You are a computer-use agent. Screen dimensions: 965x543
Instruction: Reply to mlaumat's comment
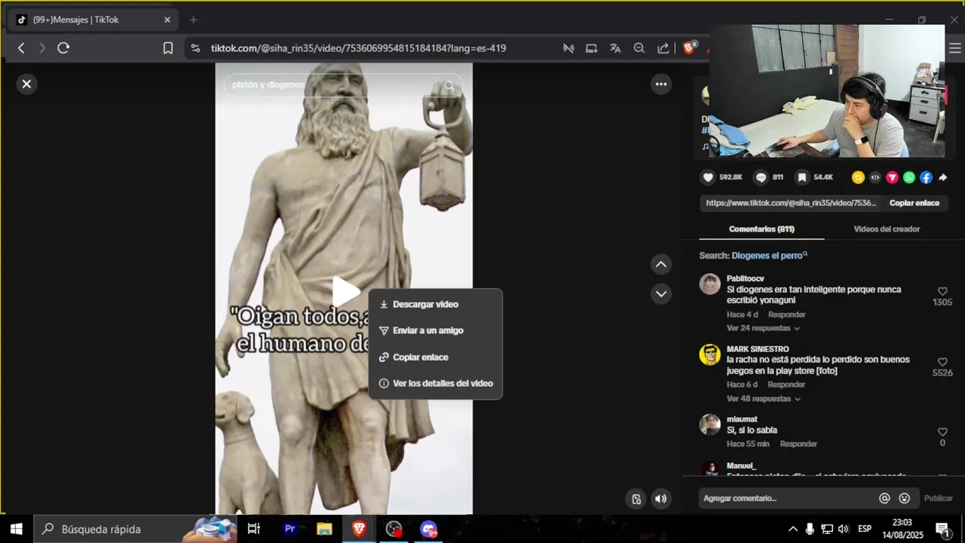pyautogui.click(x=798, y=444)
